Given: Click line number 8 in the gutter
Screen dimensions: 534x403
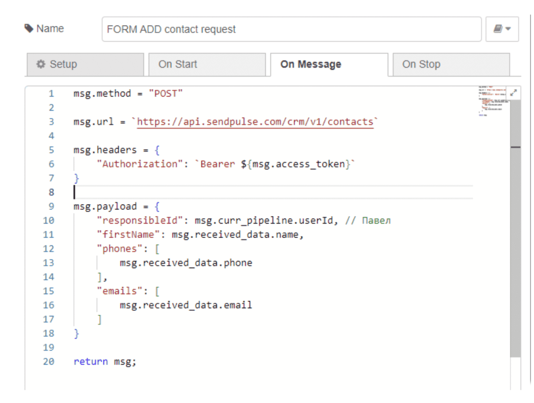Looking at the screenshot, I should tap(51, 192).
